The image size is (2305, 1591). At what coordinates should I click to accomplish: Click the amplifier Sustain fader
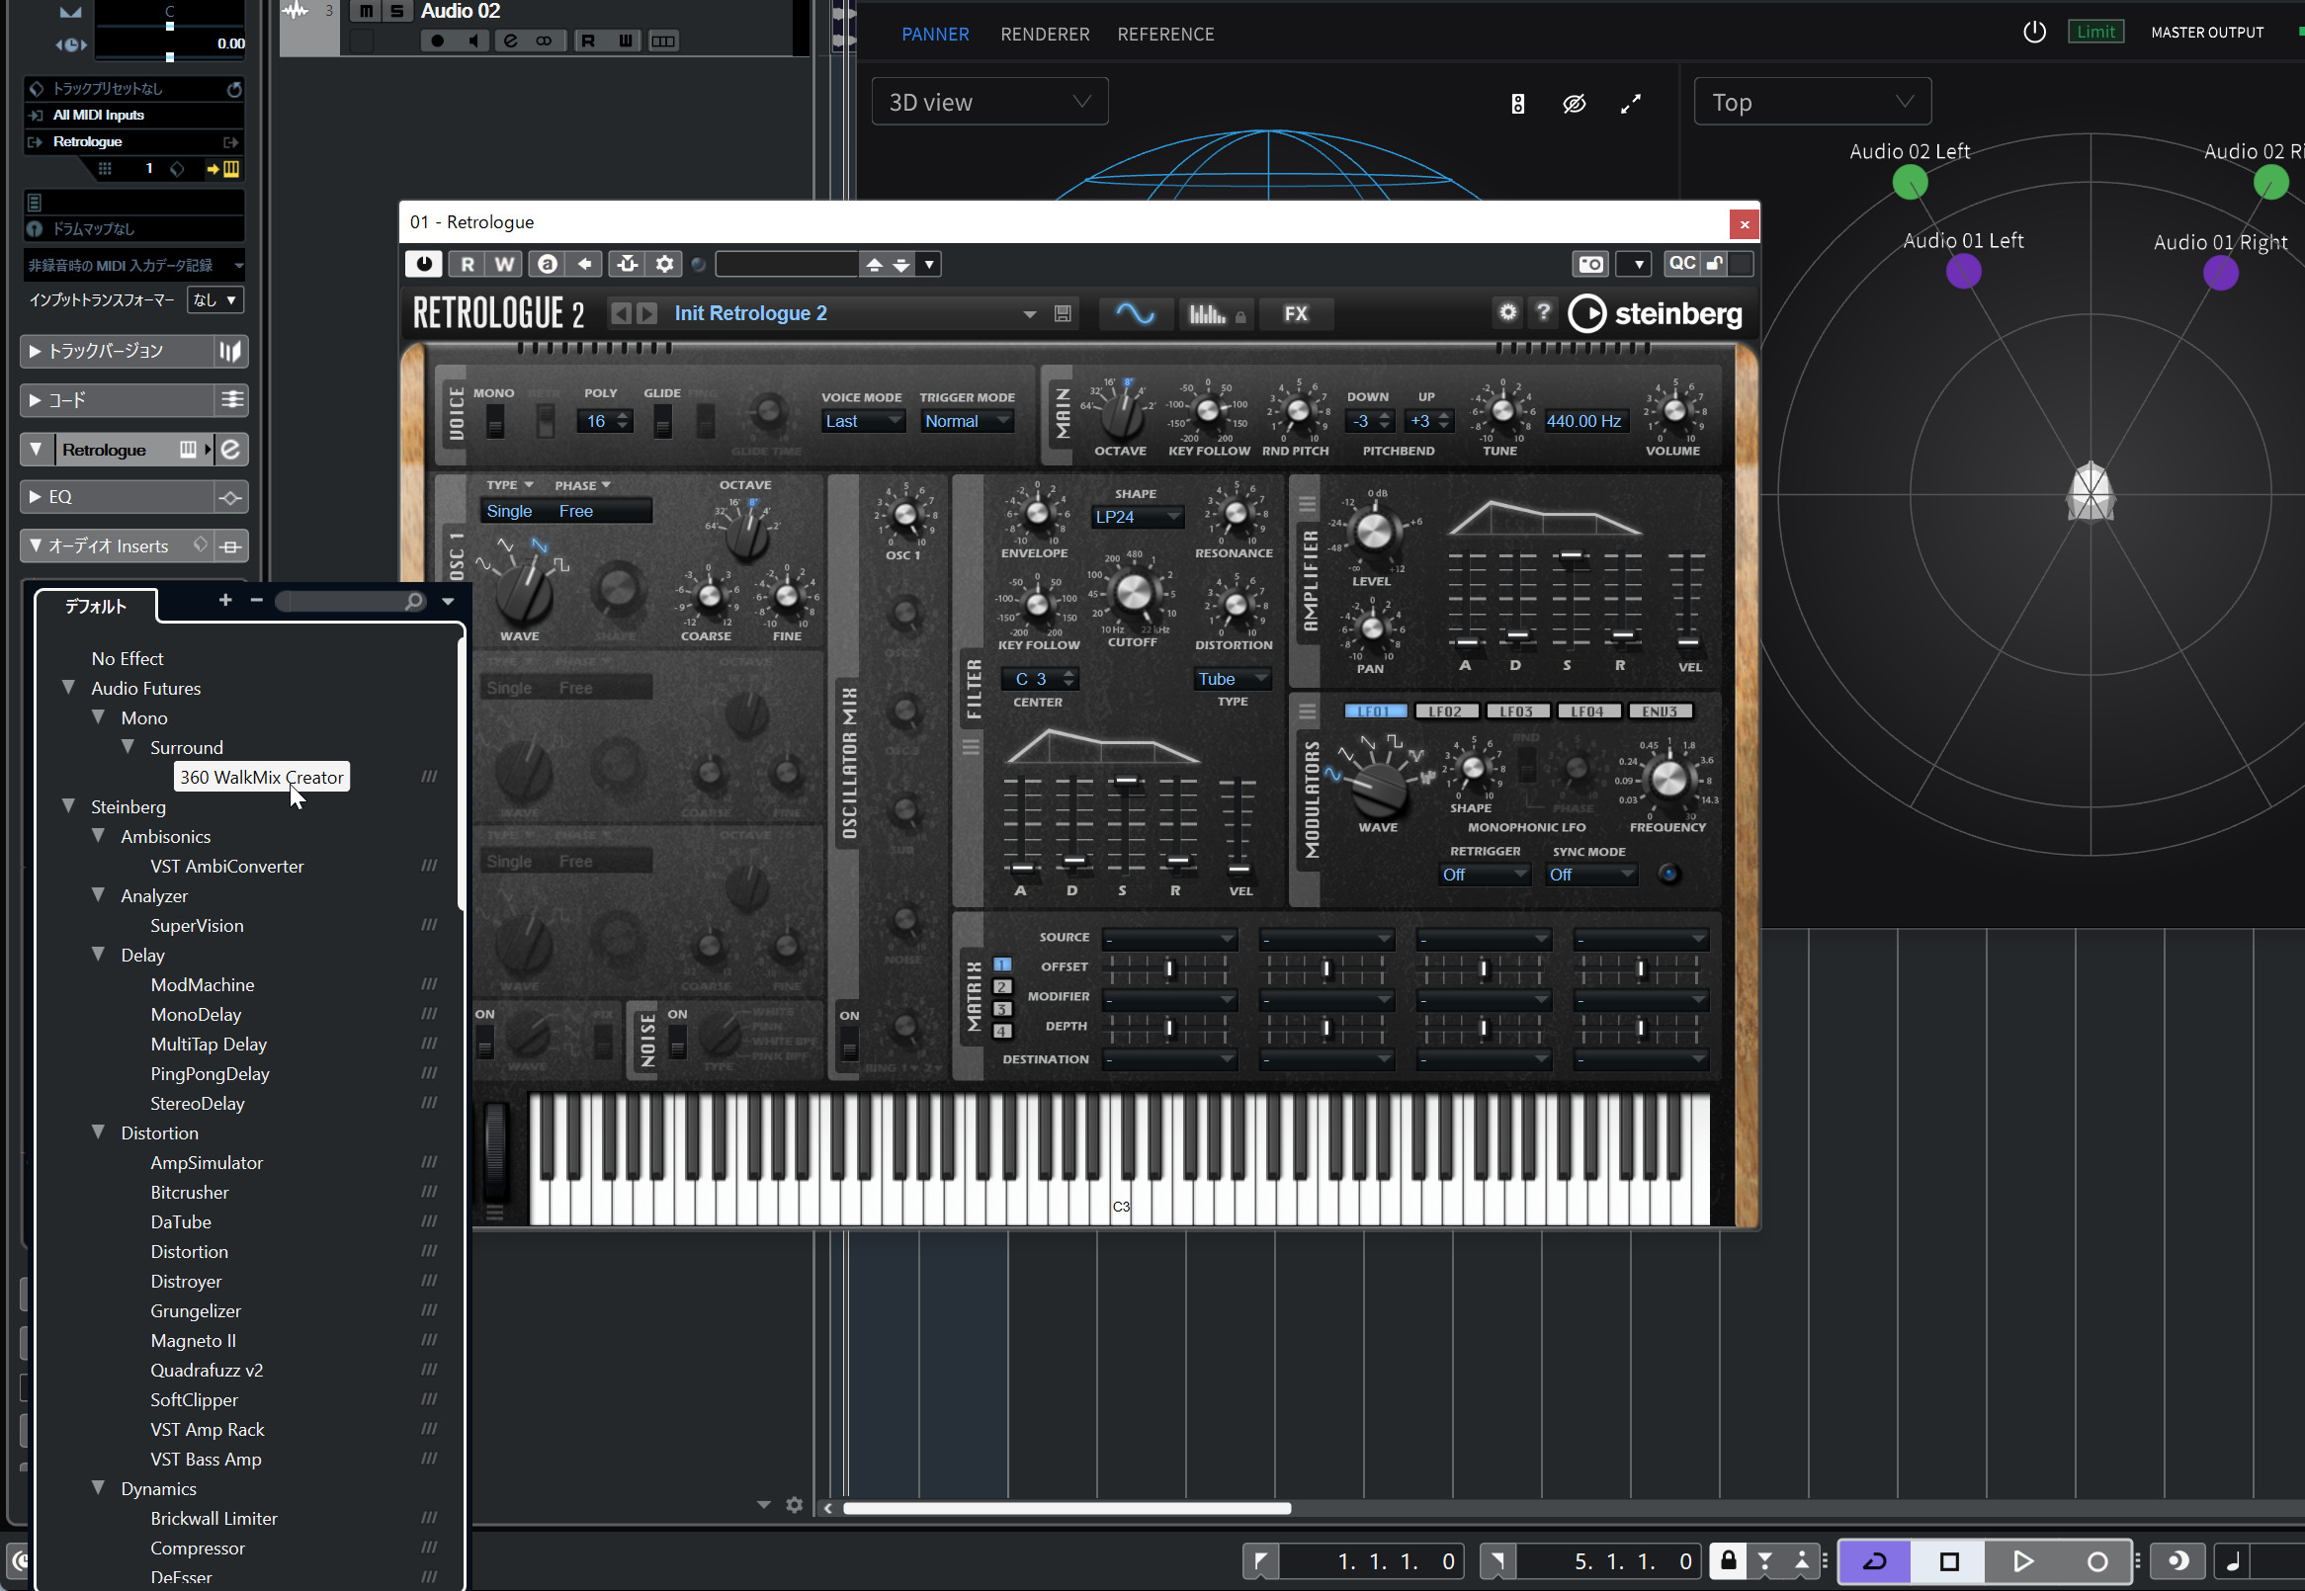point(1571,556)
